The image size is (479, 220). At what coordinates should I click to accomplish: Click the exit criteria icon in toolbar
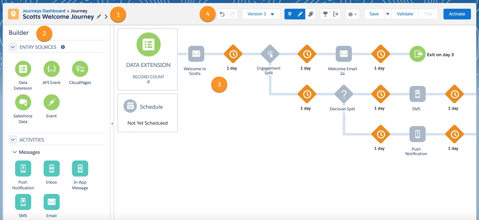point(336,14)
